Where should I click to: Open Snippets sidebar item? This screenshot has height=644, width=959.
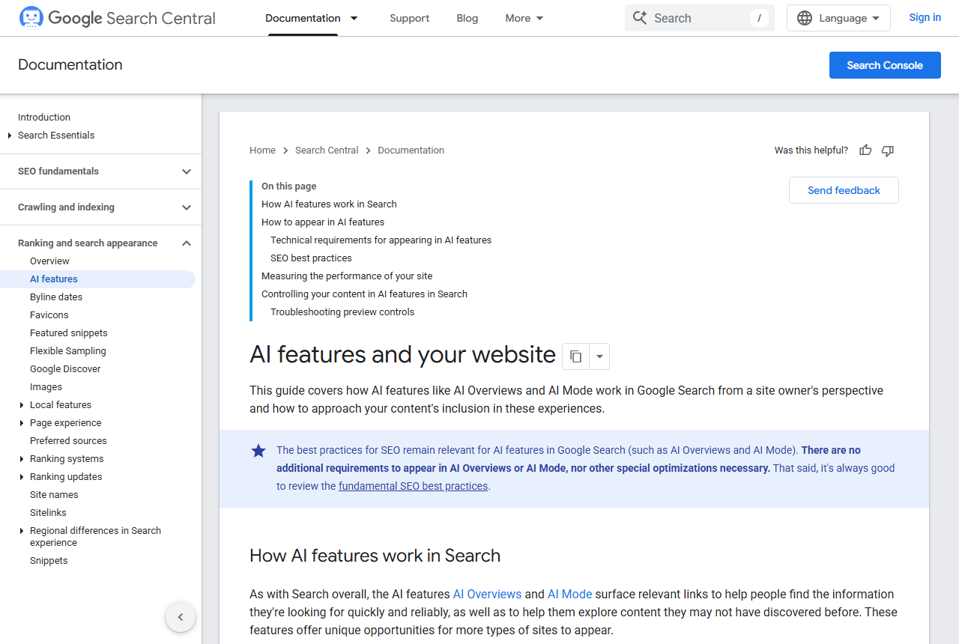49,561
